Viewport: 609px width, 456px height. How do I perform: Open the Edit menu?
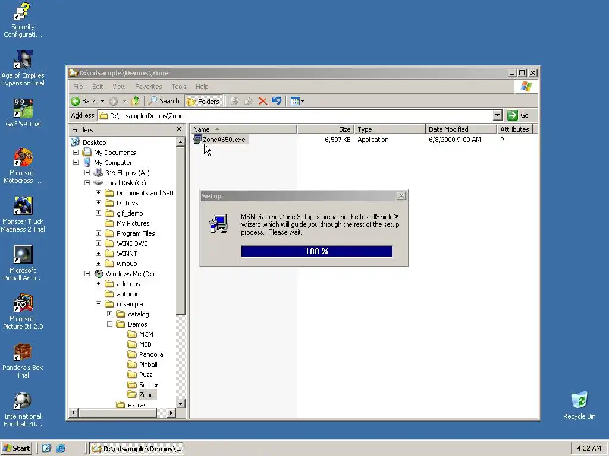tap(98, 87)
